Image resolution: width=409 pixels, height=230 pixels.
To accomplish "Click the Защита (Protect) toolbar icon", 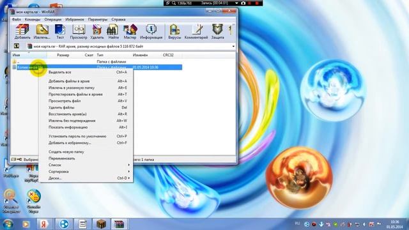I will (217, 31).
